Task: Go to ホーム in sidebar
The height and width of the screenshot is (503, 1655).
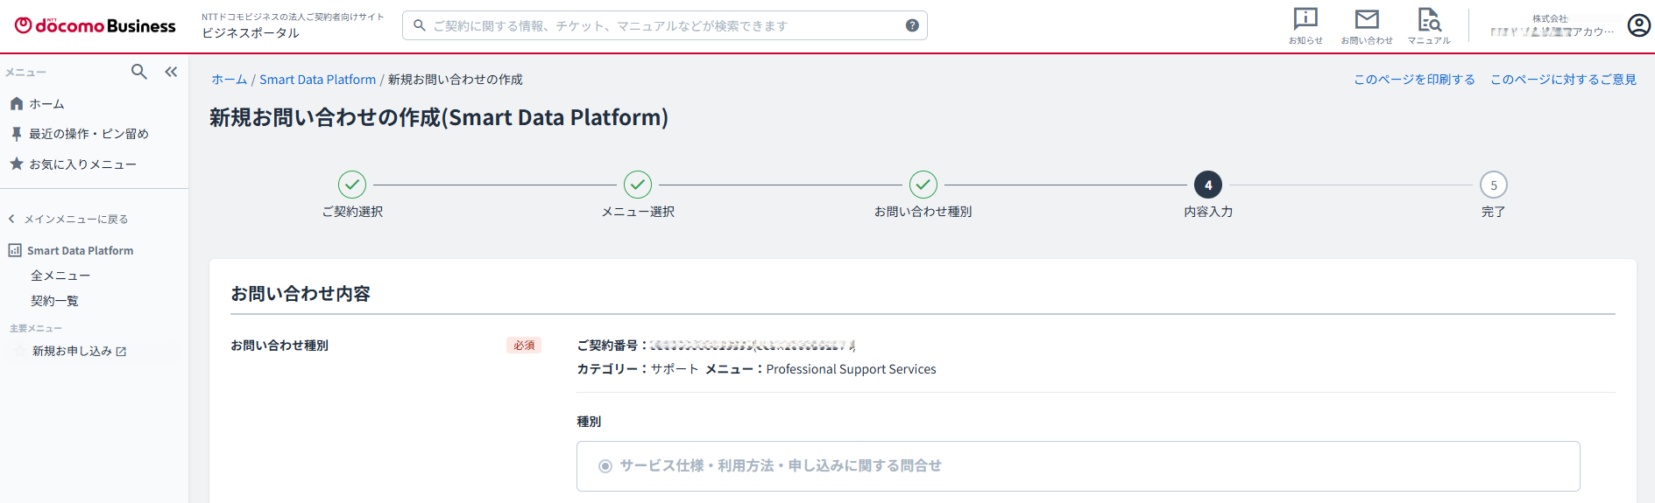Action: coord(46,104)
